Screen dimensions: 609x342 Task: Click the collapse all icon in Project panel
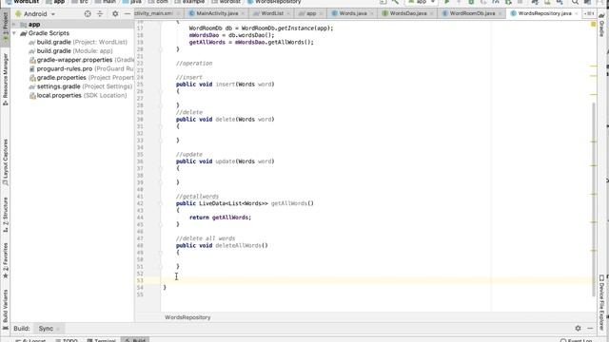coord(100,14)
